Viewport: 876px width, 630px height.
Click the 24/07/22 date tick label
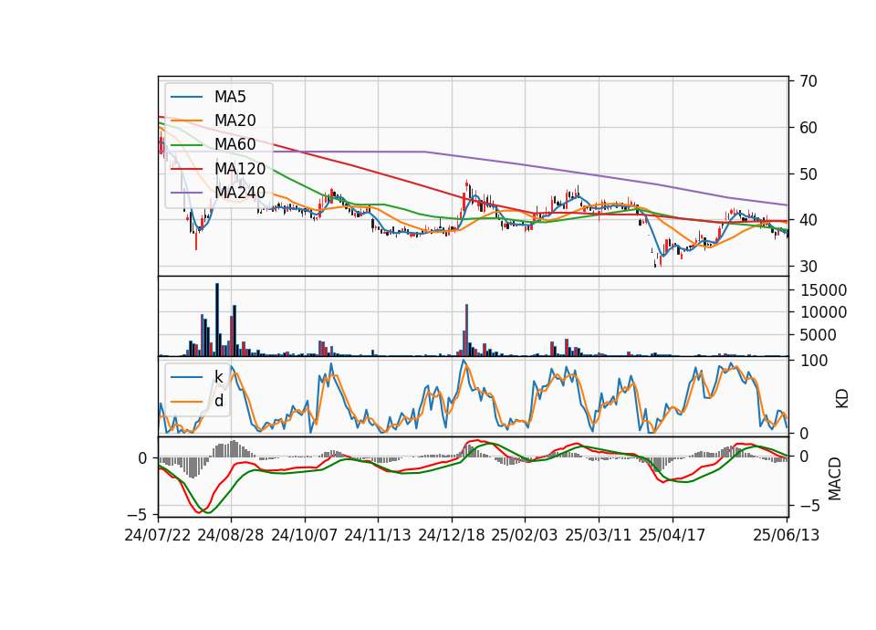(158, 535)
